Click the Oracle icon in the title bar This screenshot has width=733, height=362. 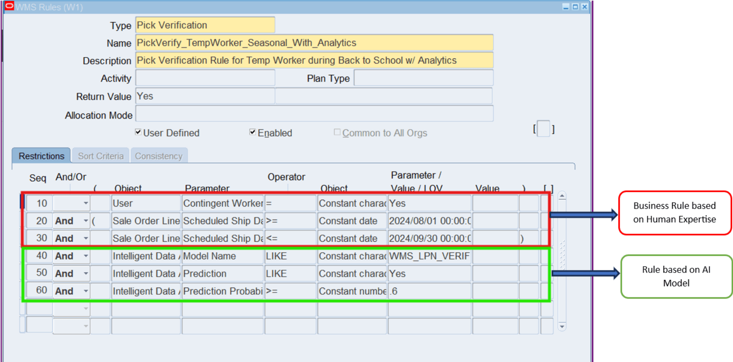[9, 6]
